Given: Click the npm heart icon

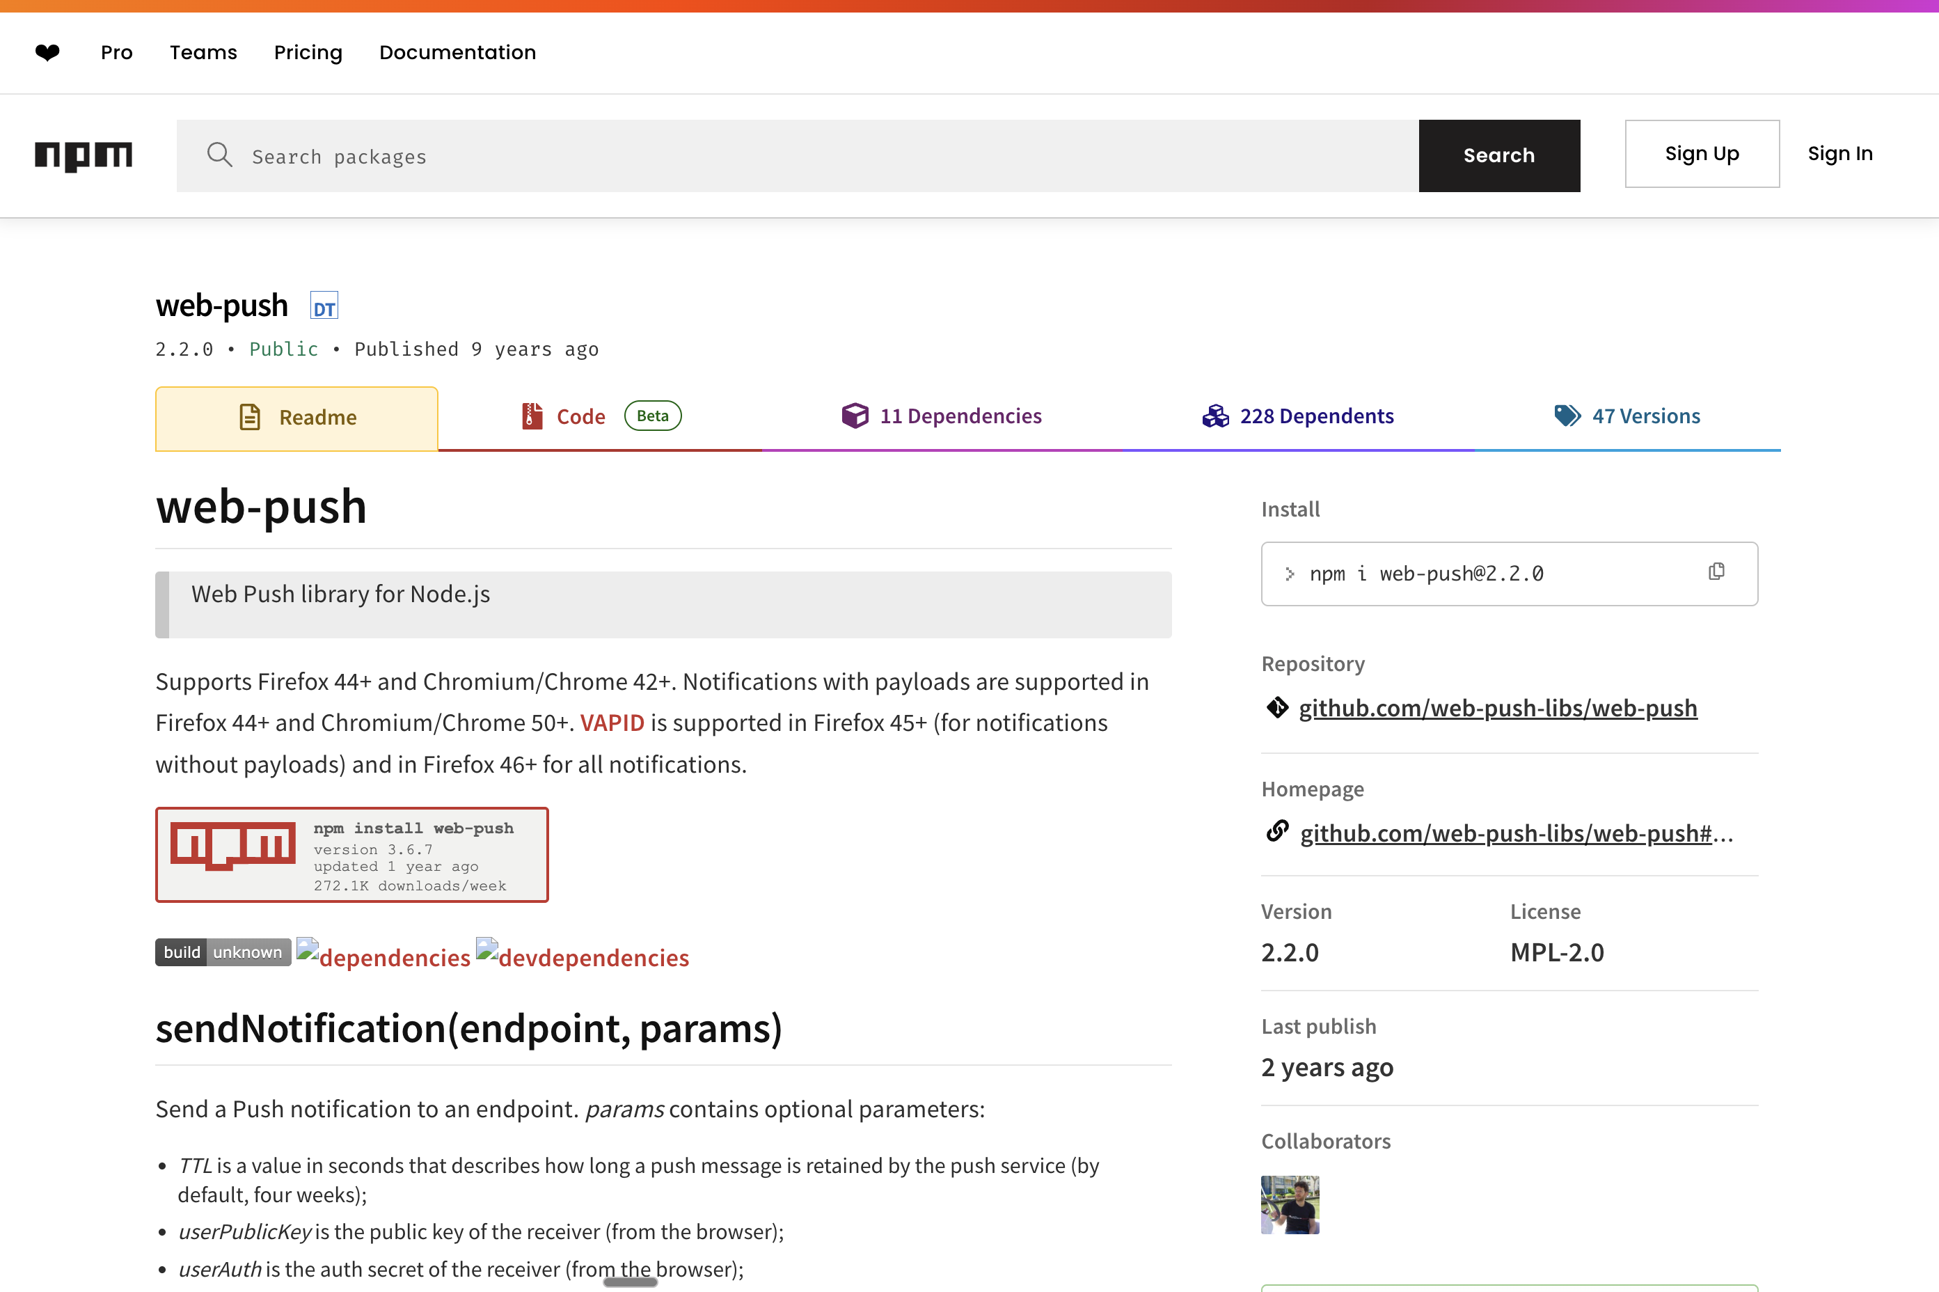Looking at the screenshot, I should click(x=47, y=52).
